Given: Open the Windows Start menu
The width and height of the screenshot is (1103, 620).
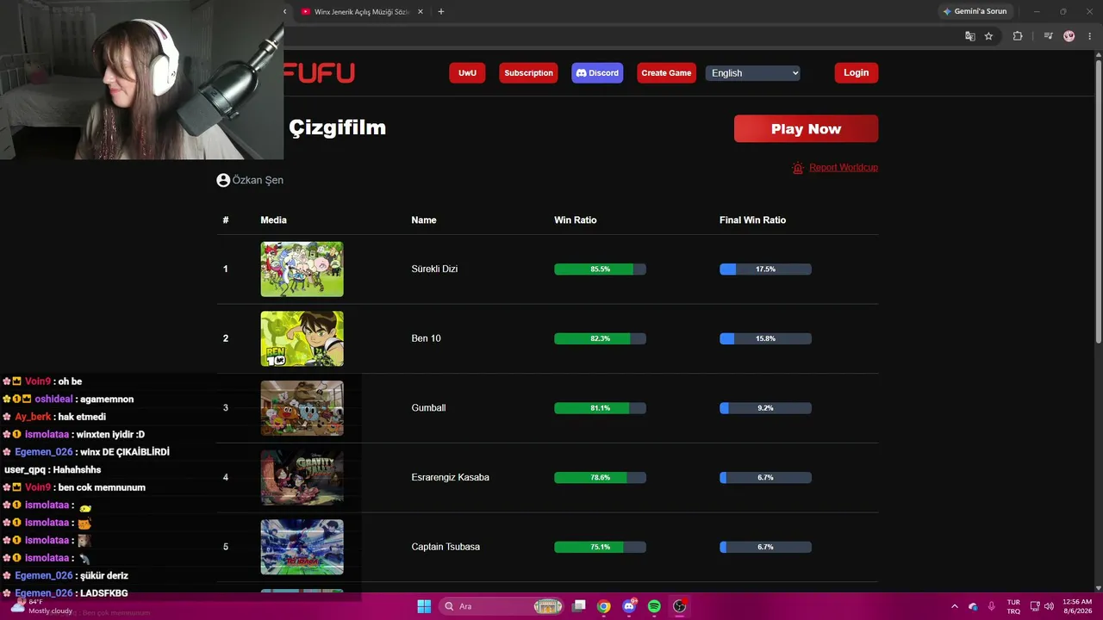Looking at the screenshot, I should click(424, 606).
